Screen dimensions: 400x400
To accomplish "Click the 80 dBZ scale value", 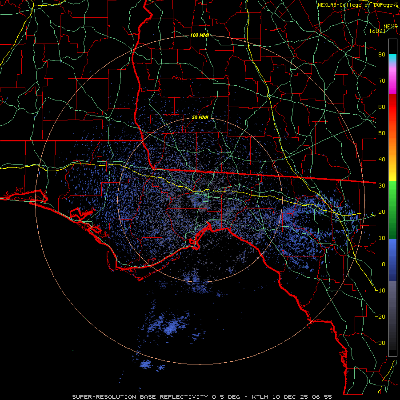I will pyautogui.click(x=382, y=55).
